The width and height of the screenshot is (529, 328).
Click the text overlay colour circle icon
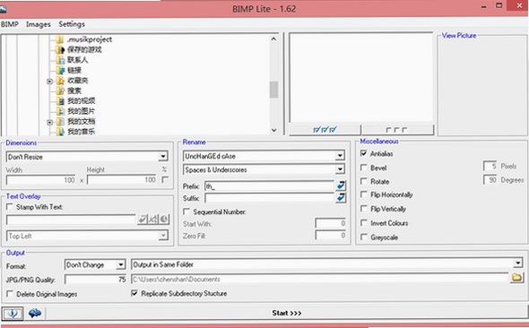click(x=164, y=220)
